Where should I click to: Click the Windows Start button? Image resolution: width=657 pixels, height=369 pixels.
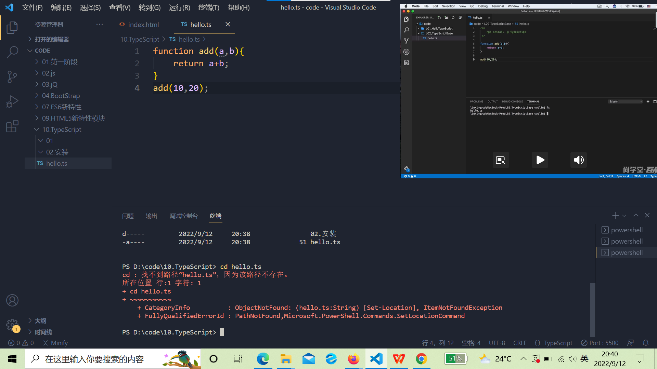12,359
